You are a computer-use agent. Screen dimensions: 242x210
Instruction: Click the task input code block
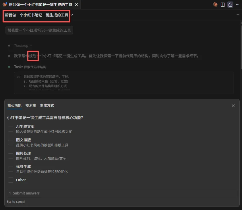click(124, 83)
